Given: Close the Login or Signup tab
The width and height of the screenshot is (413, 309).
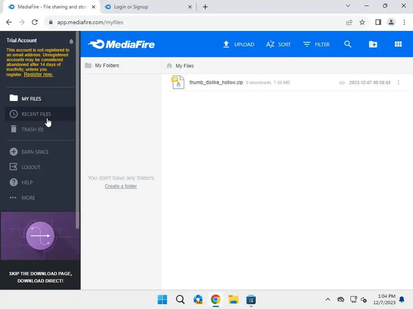Looking at the screenshot, I should point(190,7).
